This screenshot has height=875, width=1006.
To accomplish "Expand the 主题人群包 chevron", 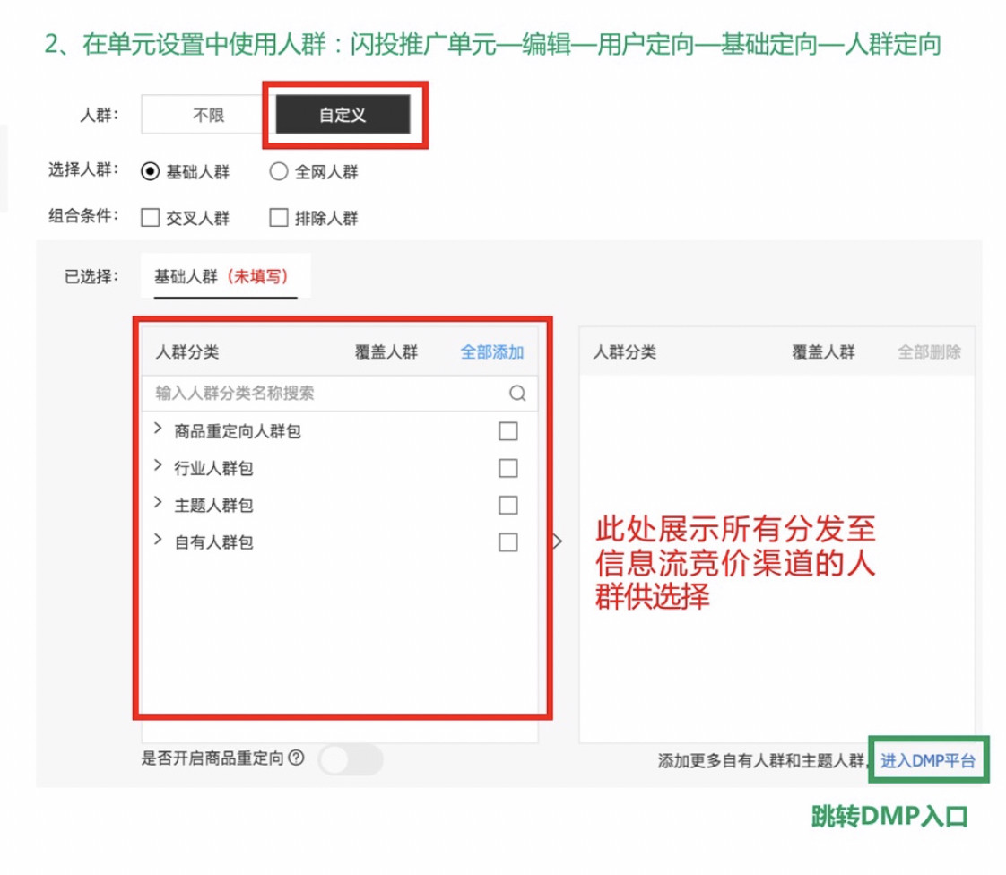I will pos(159,503).
